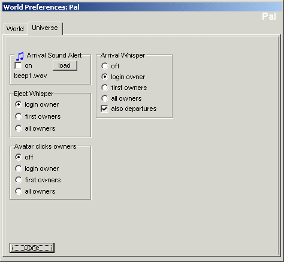The image size is (284, 262).
Task: Uncheck the 'also departures' checkbox
Action: [x=104, y=109]
